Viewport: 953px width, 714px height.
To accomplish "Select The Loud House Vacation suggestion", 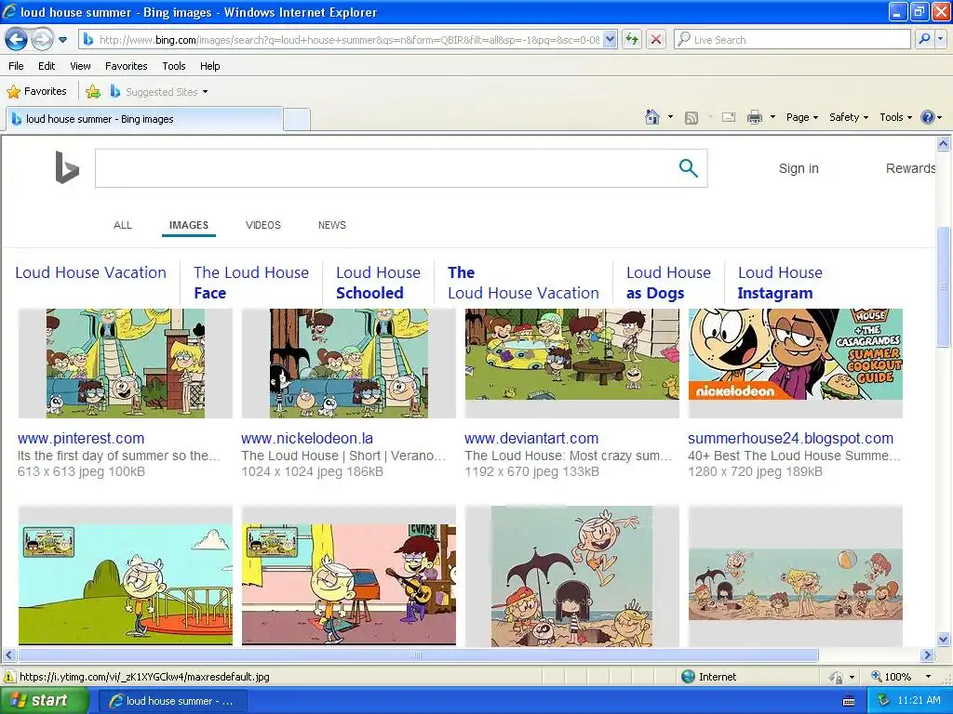I will 523,283.
